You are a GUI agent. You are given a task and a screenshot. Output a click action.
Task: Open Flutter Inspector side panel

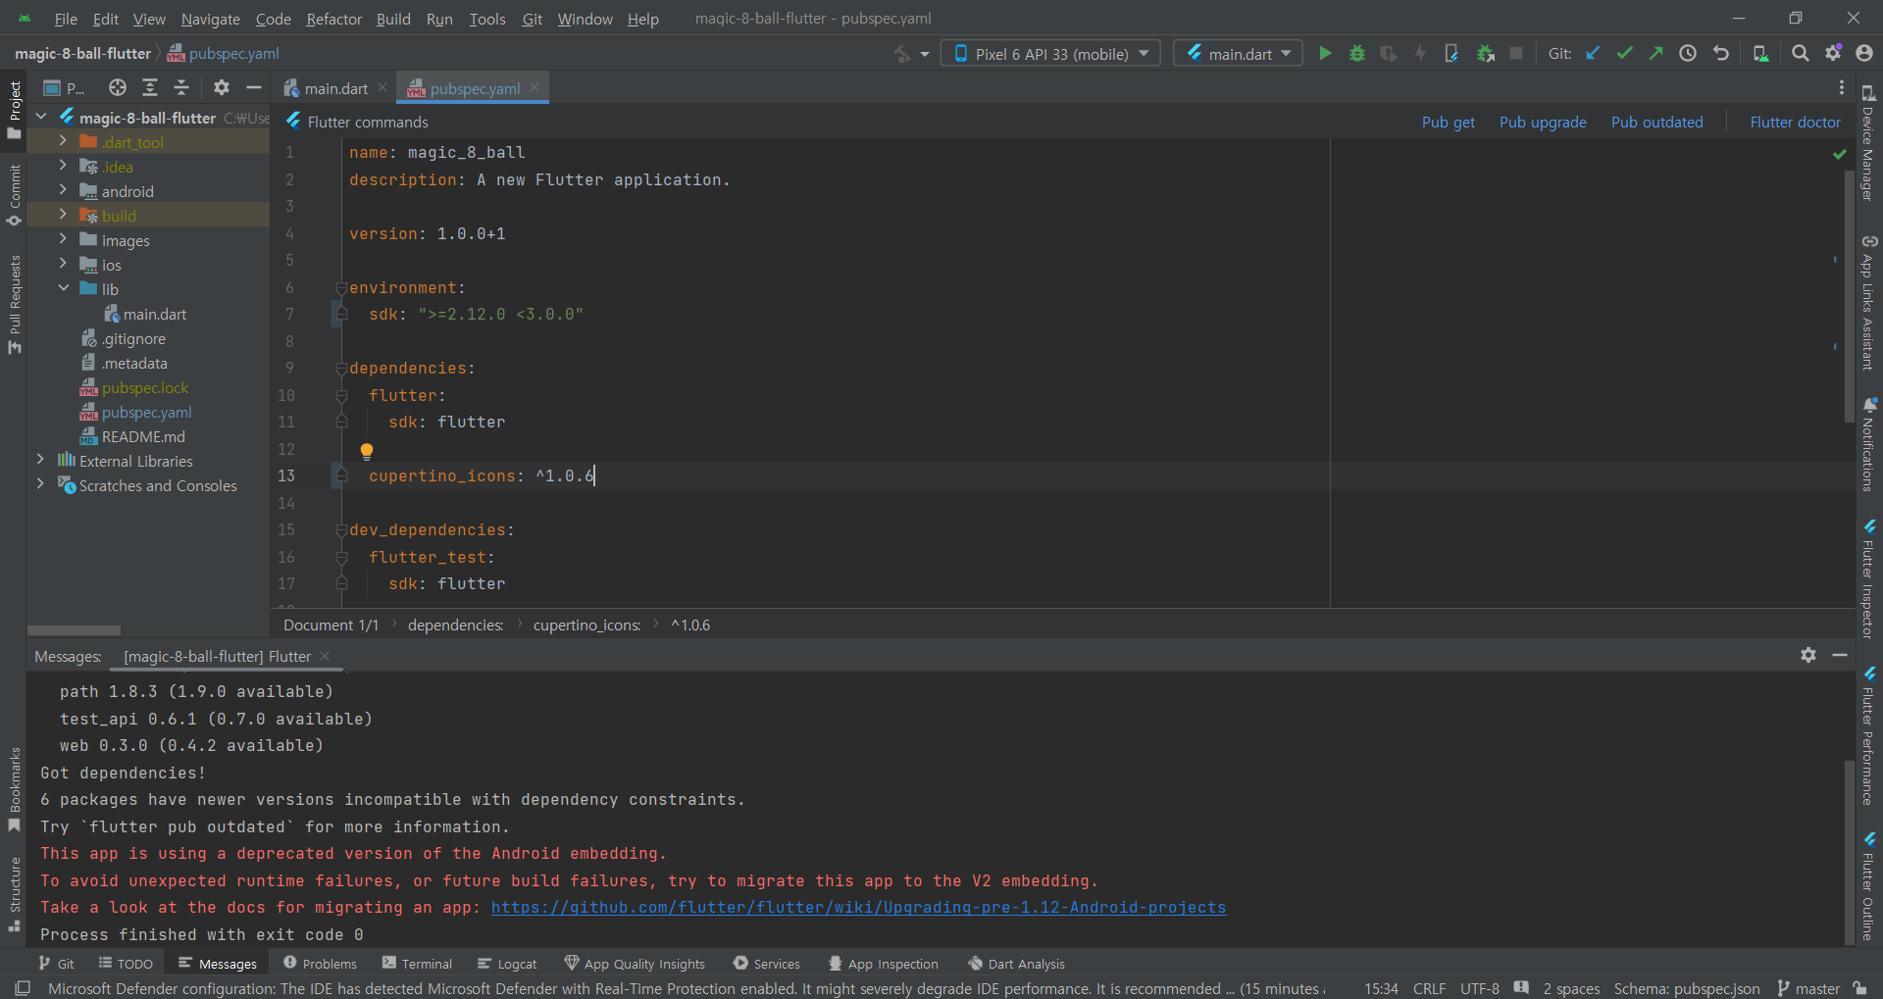(1868, 580)
